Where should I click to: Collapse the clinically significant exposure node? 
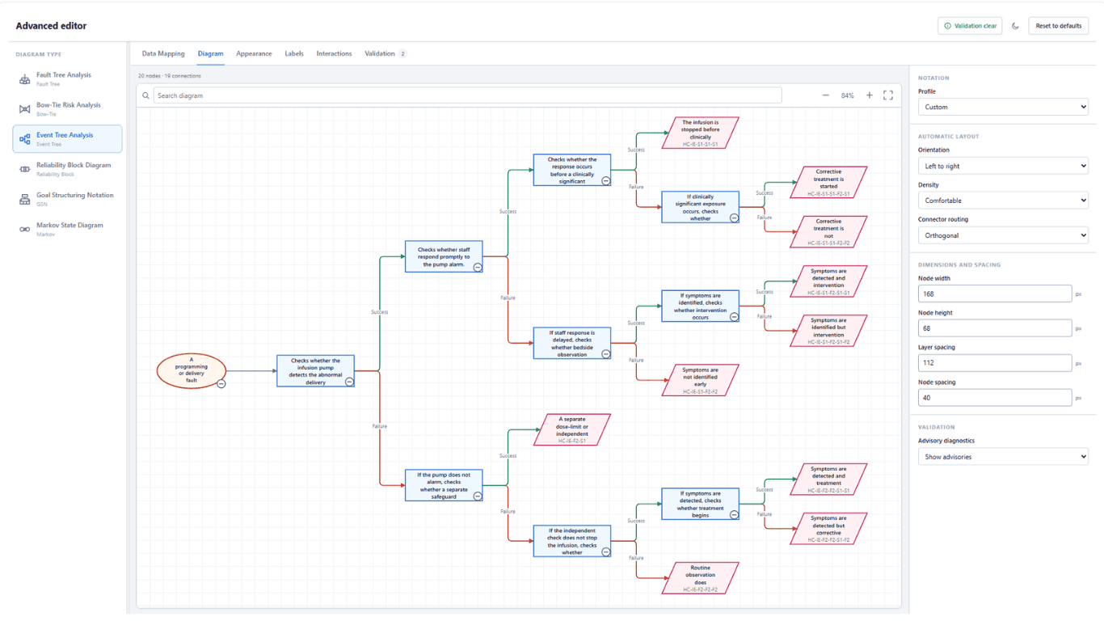[x=734, y=218]
